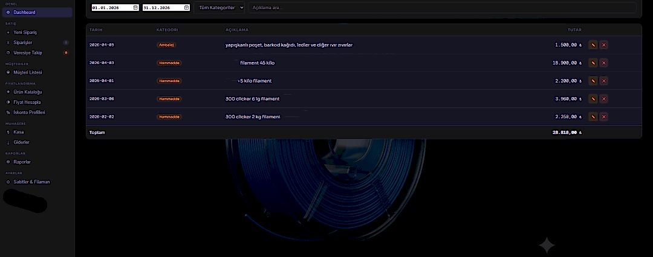653x257 pixels.
Task: Delete the '300 clicker 6 kg filament' row
Action: tap(603, 98)
